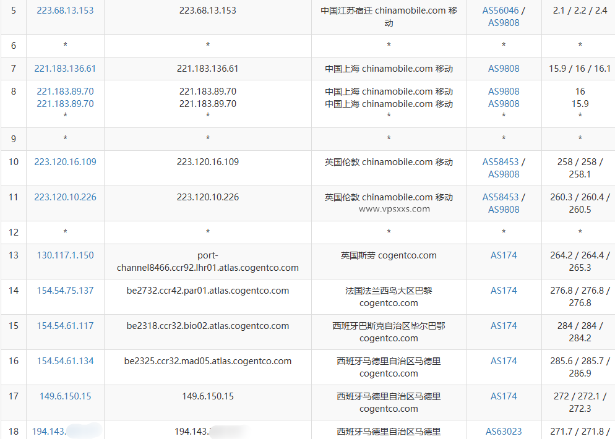This screenshot has width=615, height=439.
Task: Open IP link 154.54.61.134
Action: 65,361
